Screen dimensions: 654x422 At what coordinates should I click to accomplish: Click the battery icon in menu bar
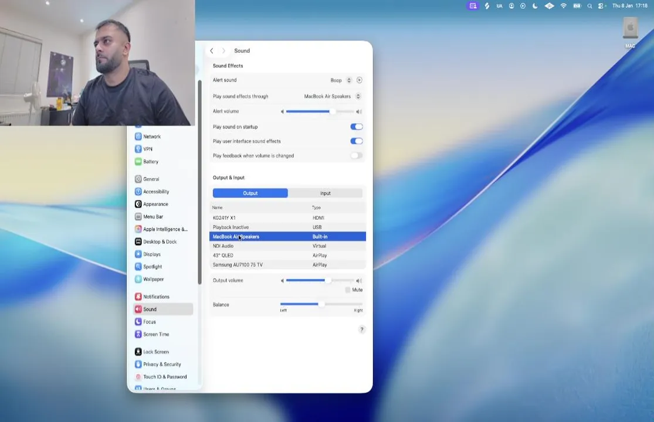tap(577, 6)
